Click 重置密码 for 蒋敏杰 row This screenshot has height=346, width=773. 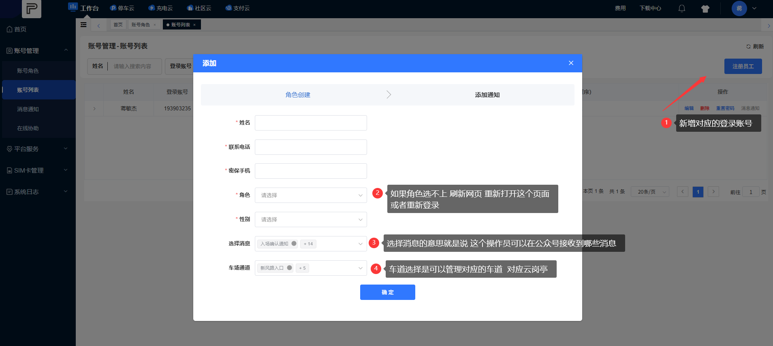tap(725, 108)
